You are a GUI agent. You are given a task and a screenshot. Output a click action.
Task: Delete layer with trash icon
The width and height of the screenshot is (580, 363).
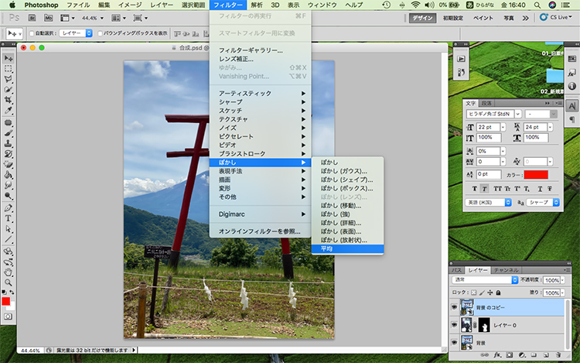pos(558,354)
